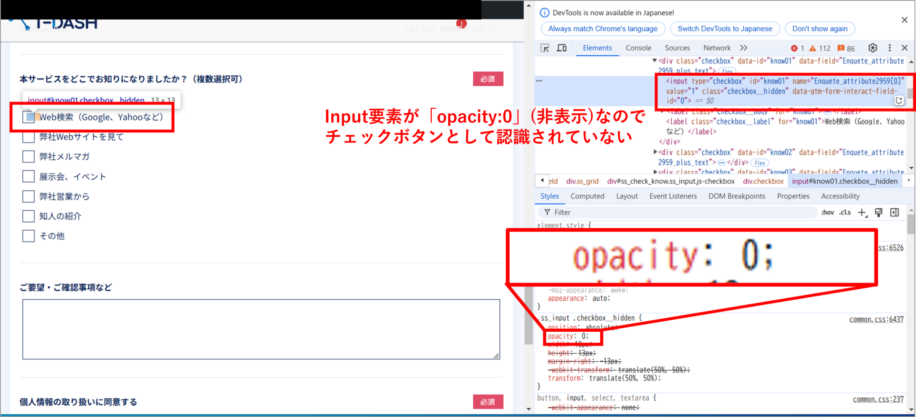916x417 pixels.
Task: Click the red error count indicator
Action: point(797,48)
